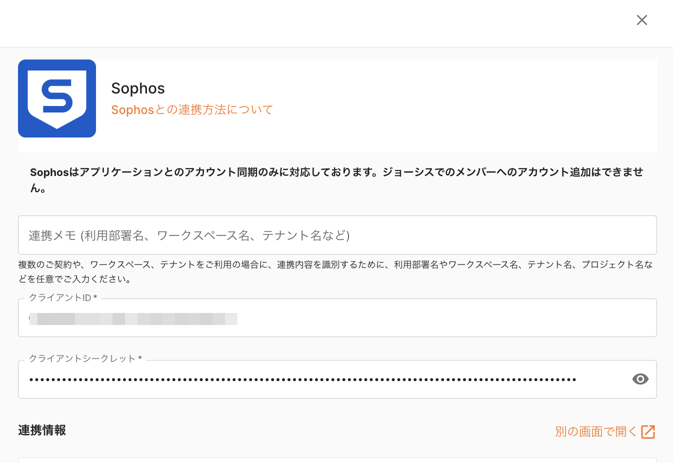Click the masked secret dots

click(x=302, y=379)
